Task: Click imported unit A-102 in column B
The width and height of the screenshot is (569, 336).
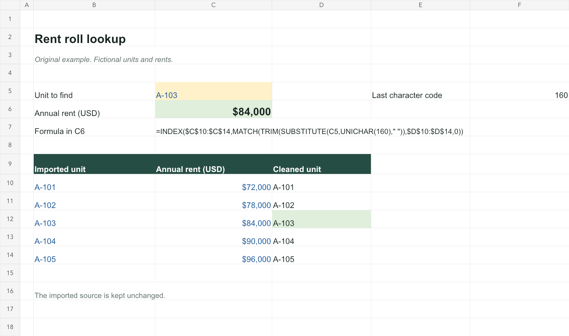Action: [94, 201]
